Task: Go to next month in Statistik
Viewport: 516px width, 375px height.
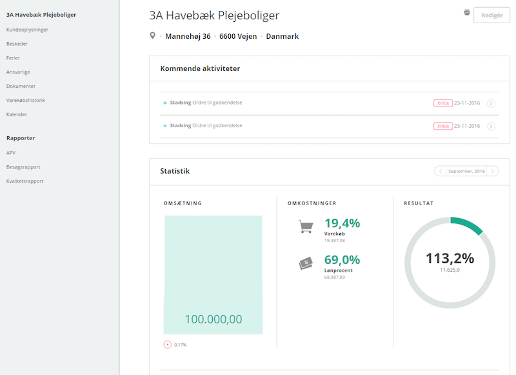Action: 493,171
